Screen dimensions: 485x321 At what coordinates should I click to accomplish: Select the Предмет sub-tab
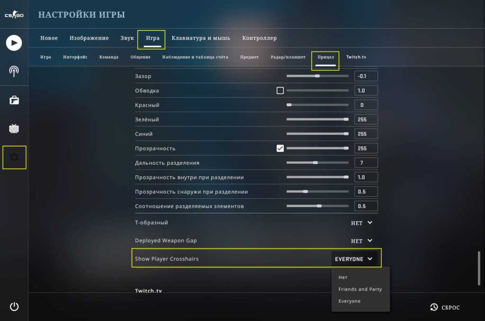point(249,57)
